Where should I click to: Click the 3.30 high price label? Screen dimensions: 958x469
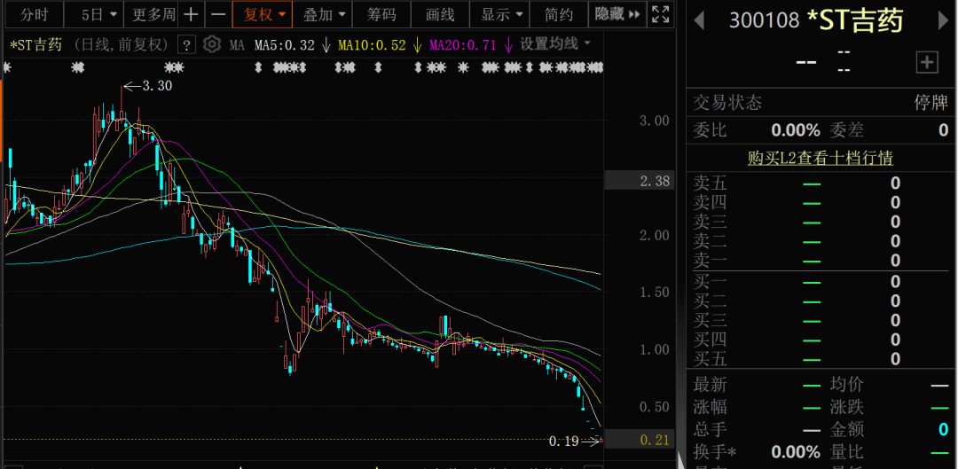click(156, 86)
